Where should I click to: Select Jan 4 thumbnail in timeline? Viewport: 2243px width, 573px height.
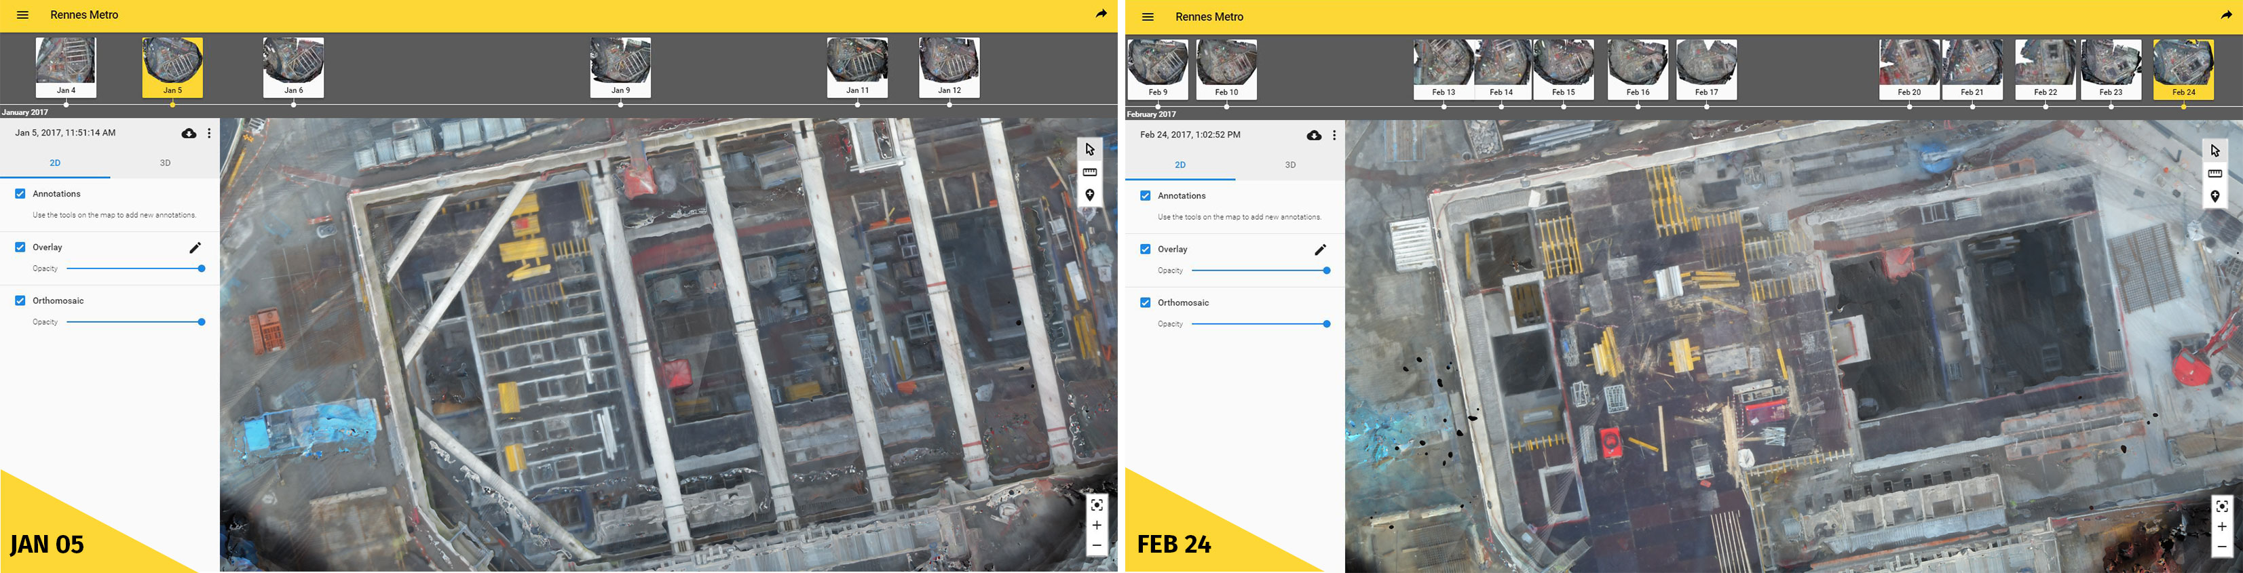click(67, 67)
